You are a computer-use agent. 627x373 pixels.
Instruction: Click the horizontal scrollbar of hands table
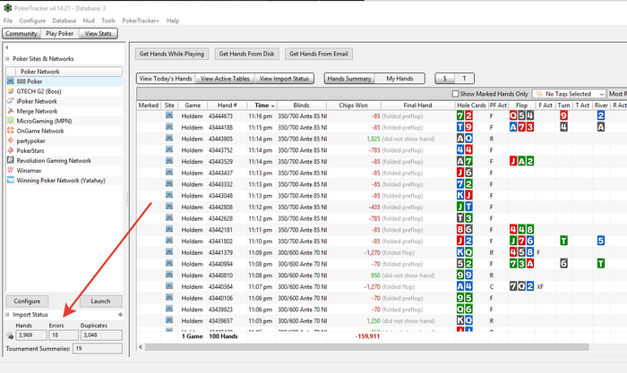[x=366, y=347]
